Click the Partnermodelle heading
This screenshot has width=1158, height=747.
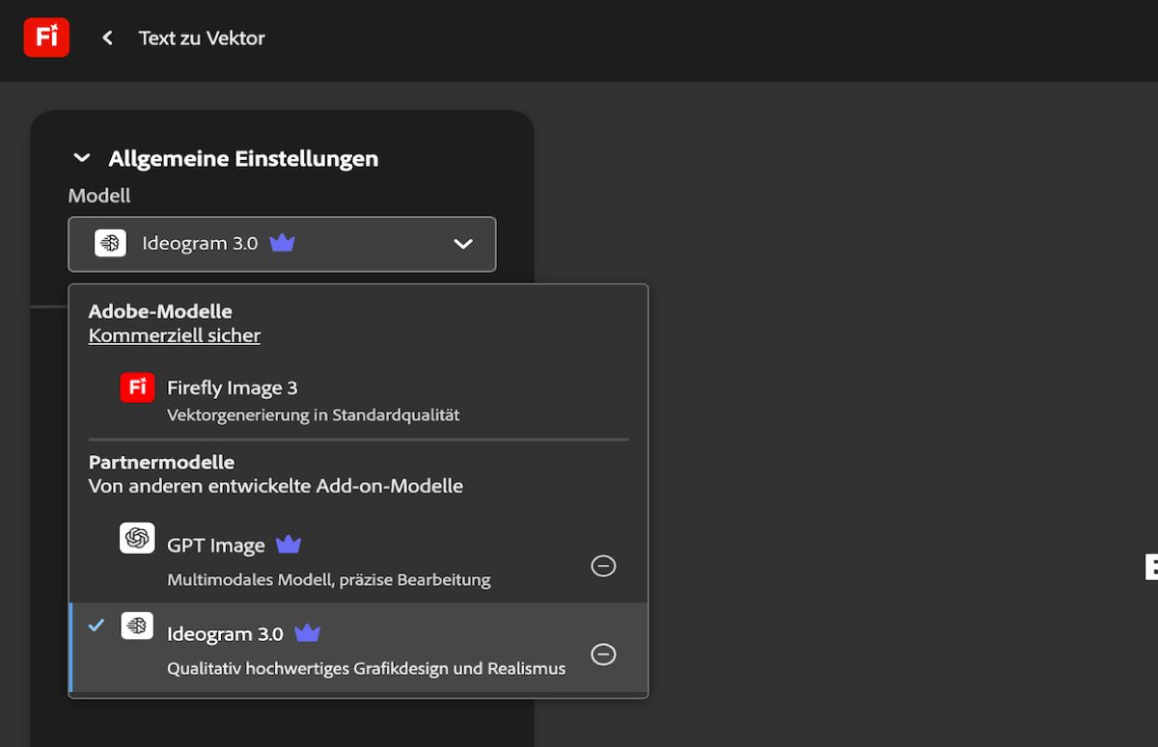(x=161, y=462)
